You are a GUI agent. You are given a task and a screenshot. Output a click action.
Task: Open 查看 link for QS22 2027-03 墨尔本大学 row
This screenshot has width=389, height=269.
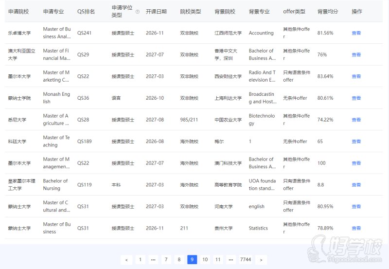[356, 76]
